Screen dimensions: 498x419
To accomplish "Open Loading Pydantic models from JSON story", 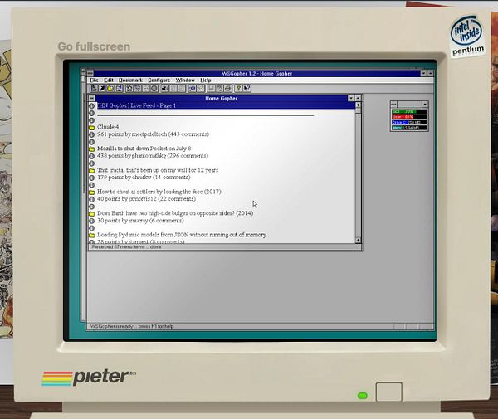I will (182, 235).
